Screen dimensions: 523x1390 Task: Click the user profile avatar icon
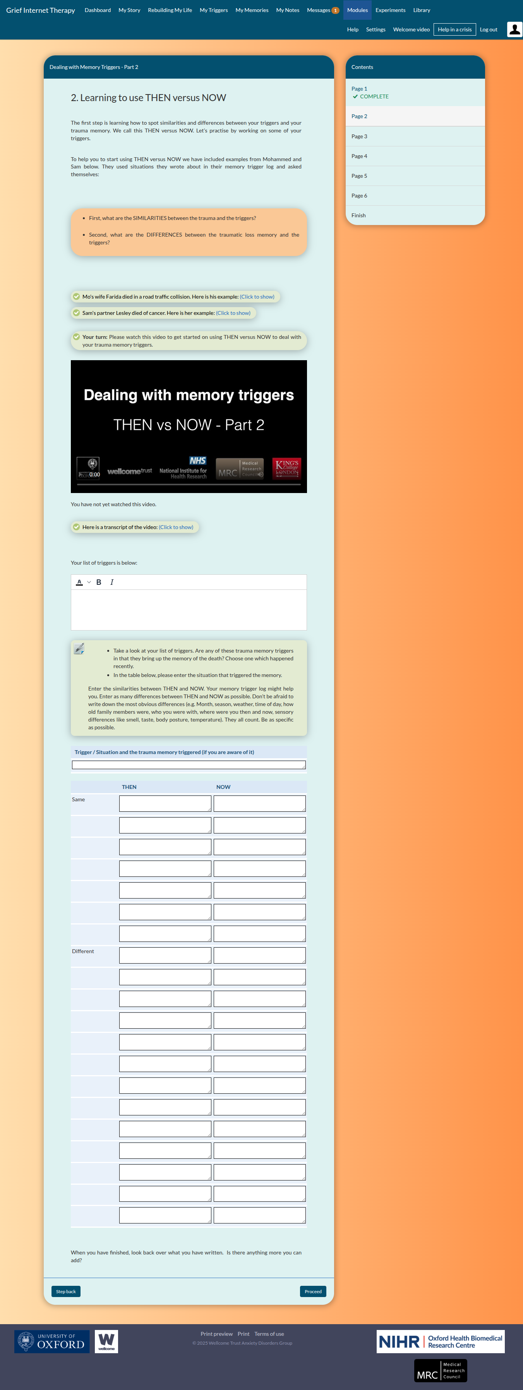pyautogui.click(x=514, y=30)
